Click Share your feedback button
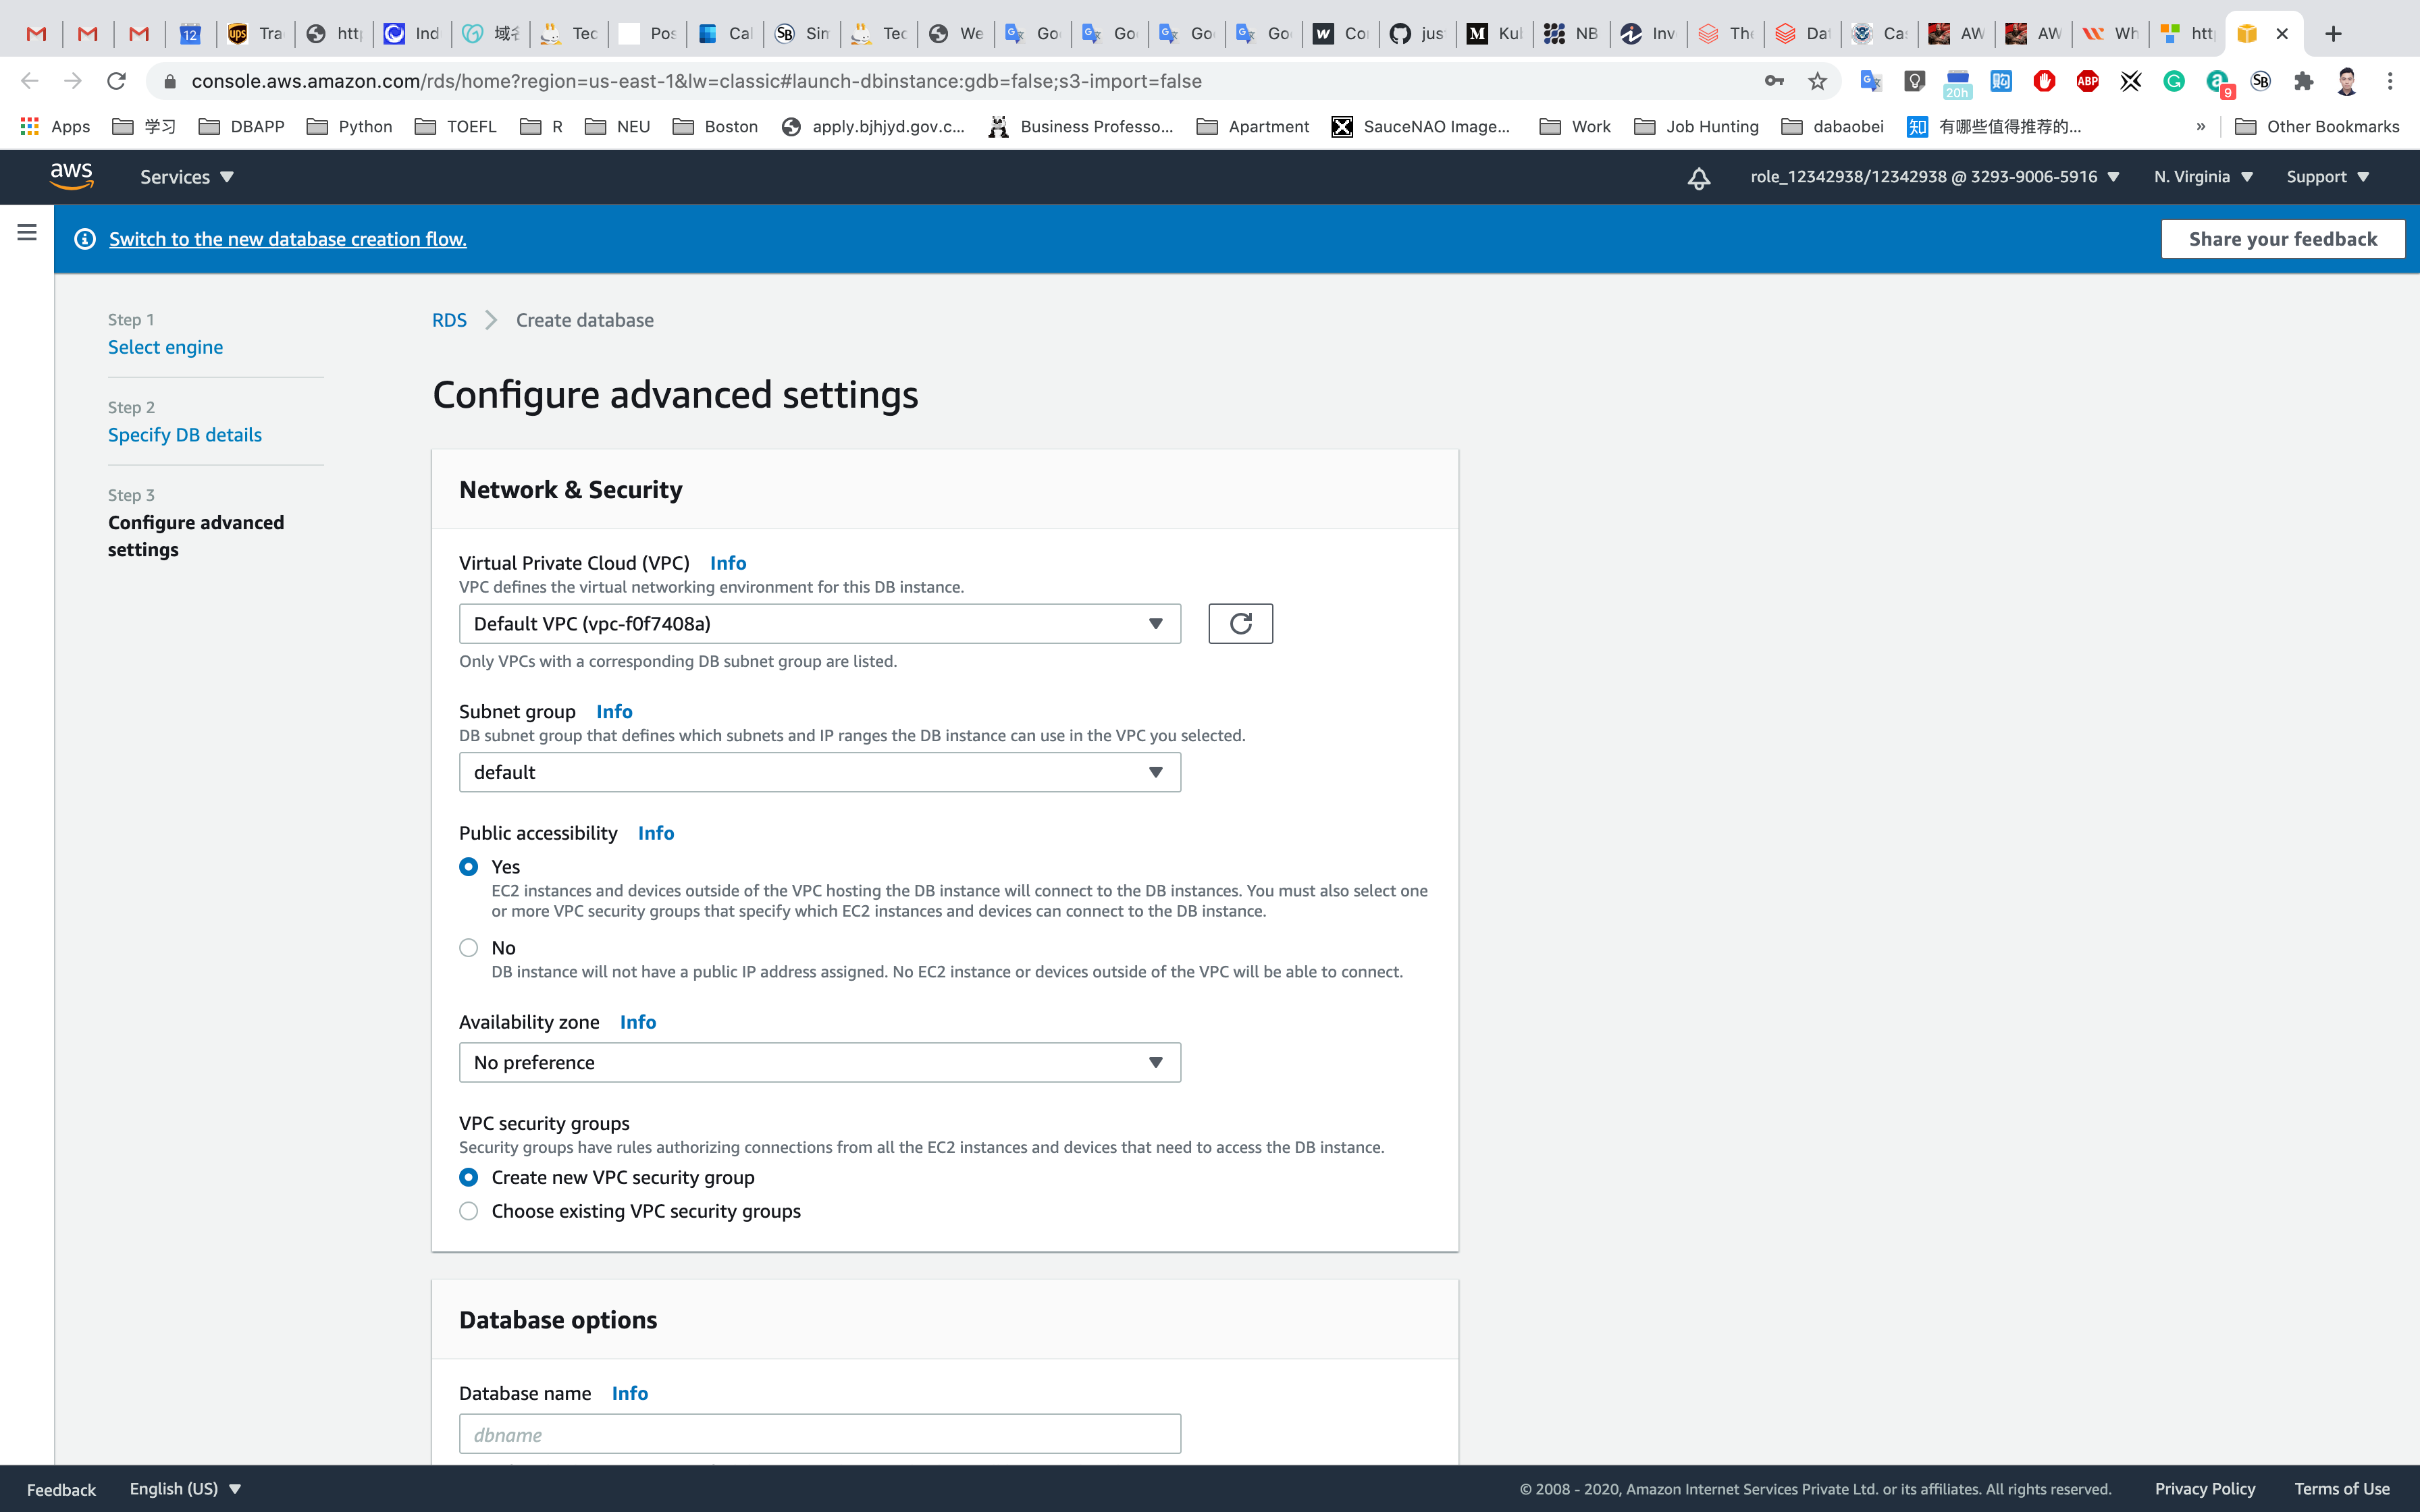2420x1512 pixels. (2282, 239)
